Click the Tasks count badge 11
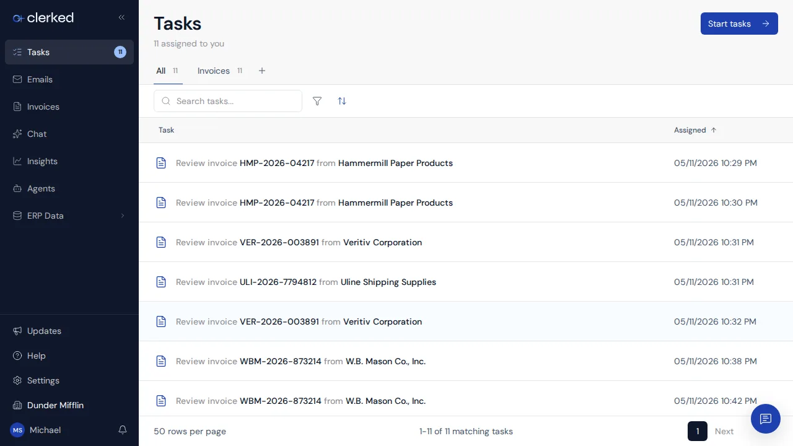This screenshot has width=793, height=446. point(120,52)
